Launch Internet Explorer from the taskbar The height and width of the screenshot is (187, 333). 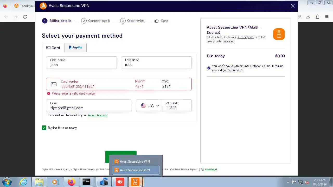point(23,182)
